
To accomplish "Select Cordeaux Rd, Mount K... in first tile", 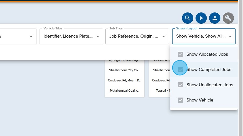I will [x=125, y=81].
